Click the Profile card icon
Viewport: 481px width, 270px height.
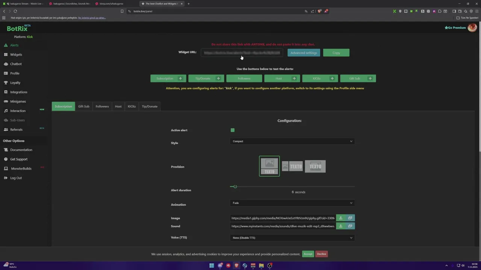(6, 73)
